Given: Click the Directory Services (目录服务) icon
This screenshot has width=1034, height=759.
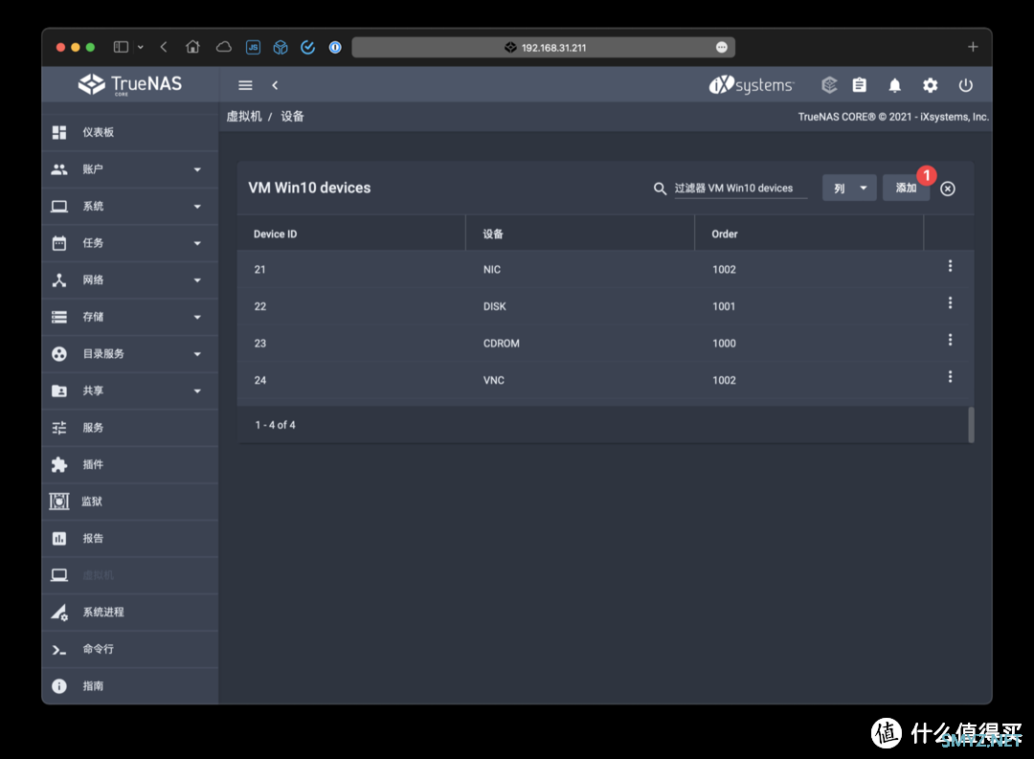Looking at the screenshot, I should click(59, 354).
